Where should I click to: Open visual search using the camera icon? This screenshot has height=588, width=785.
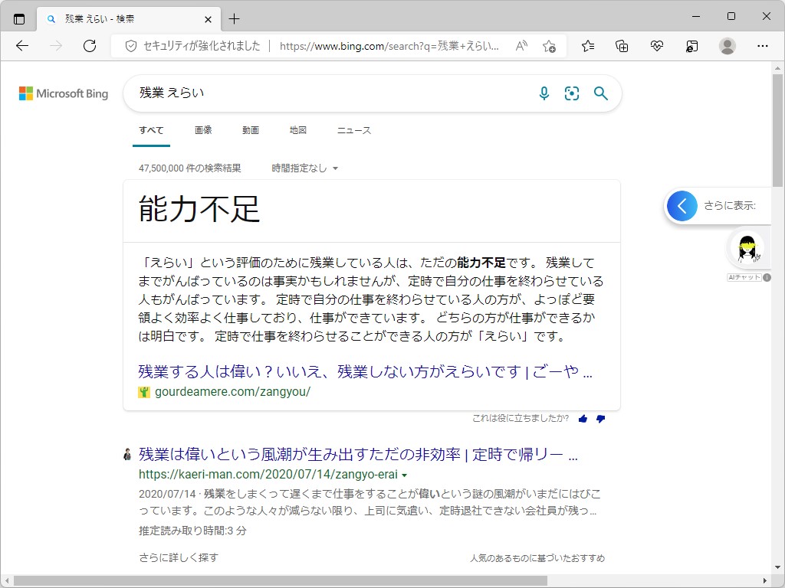pos(572,93)
